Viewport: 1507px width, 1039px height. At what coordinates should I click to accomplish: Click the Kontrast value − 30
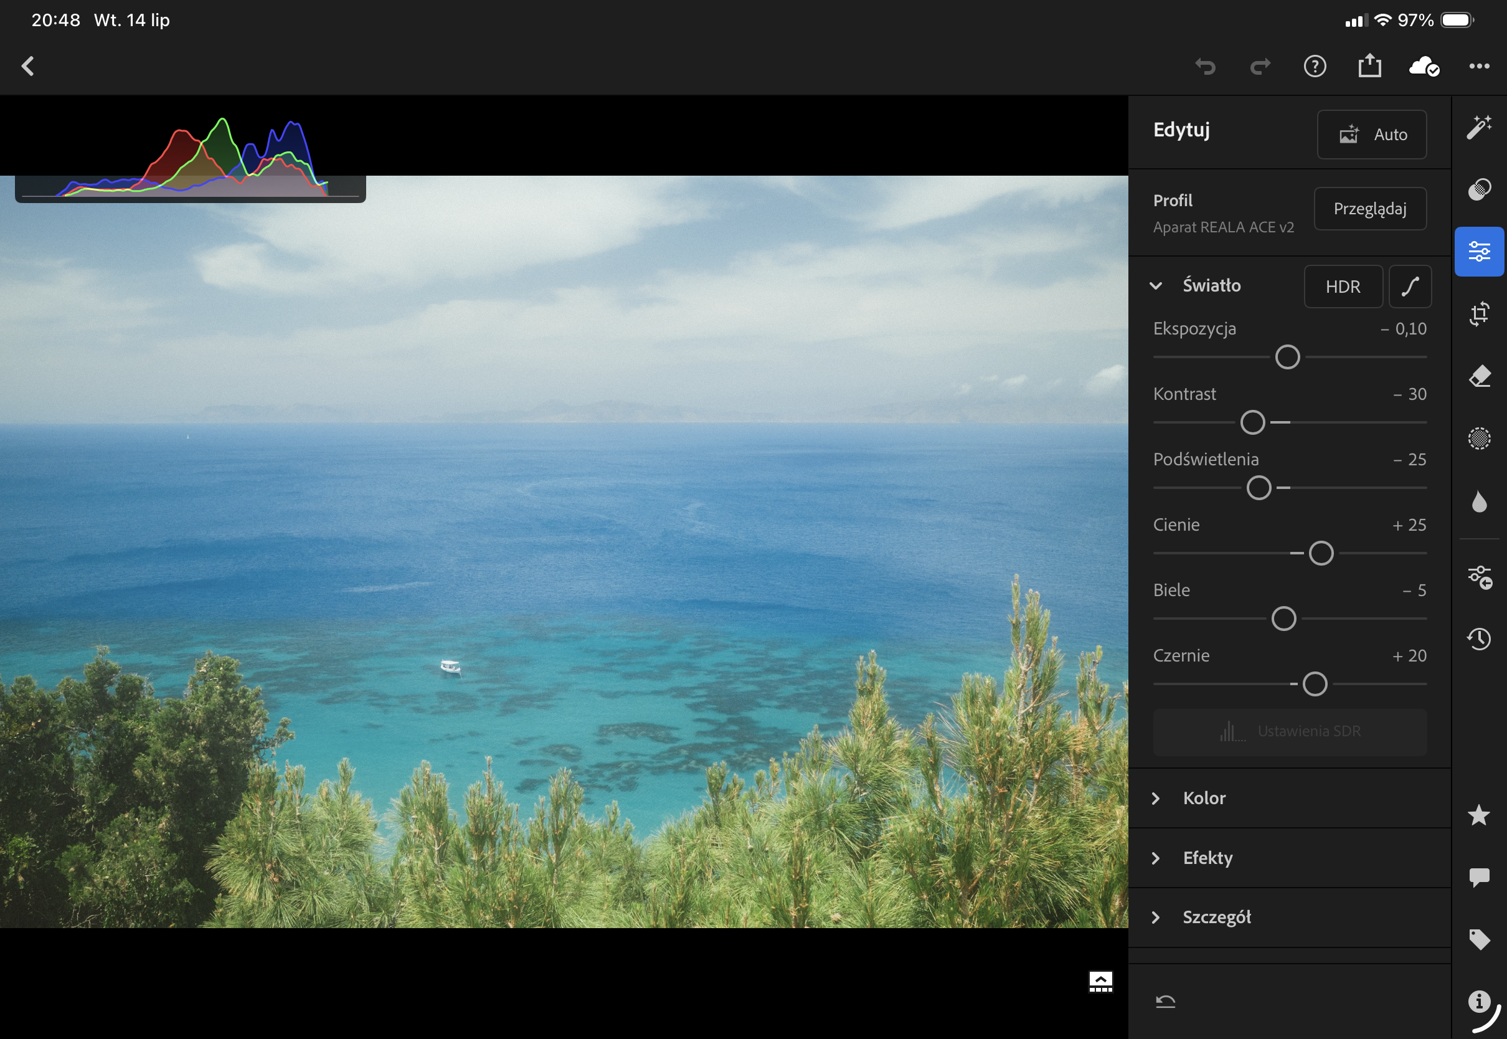pyautogui.click(x=1409, y=394)
